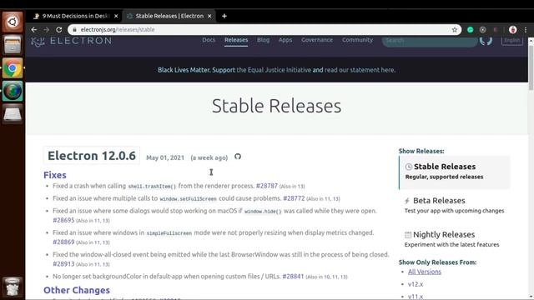Open the Files manager dock icon

tap(13, 45)
